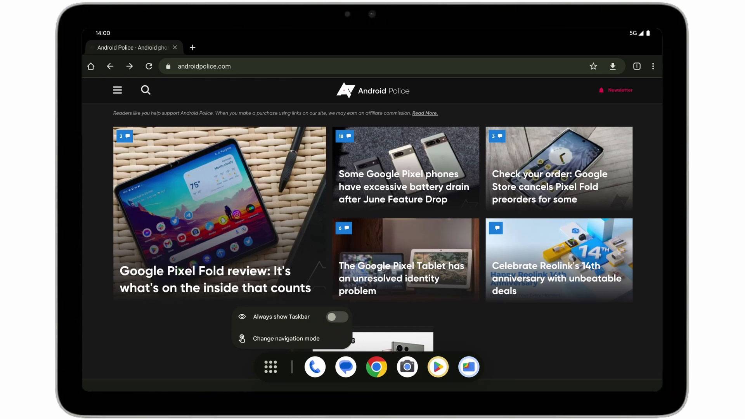Open the Pixel Fold preorders cancelled article
The width and height of the screenshot is (745, 419).
(x=559, y=168)
